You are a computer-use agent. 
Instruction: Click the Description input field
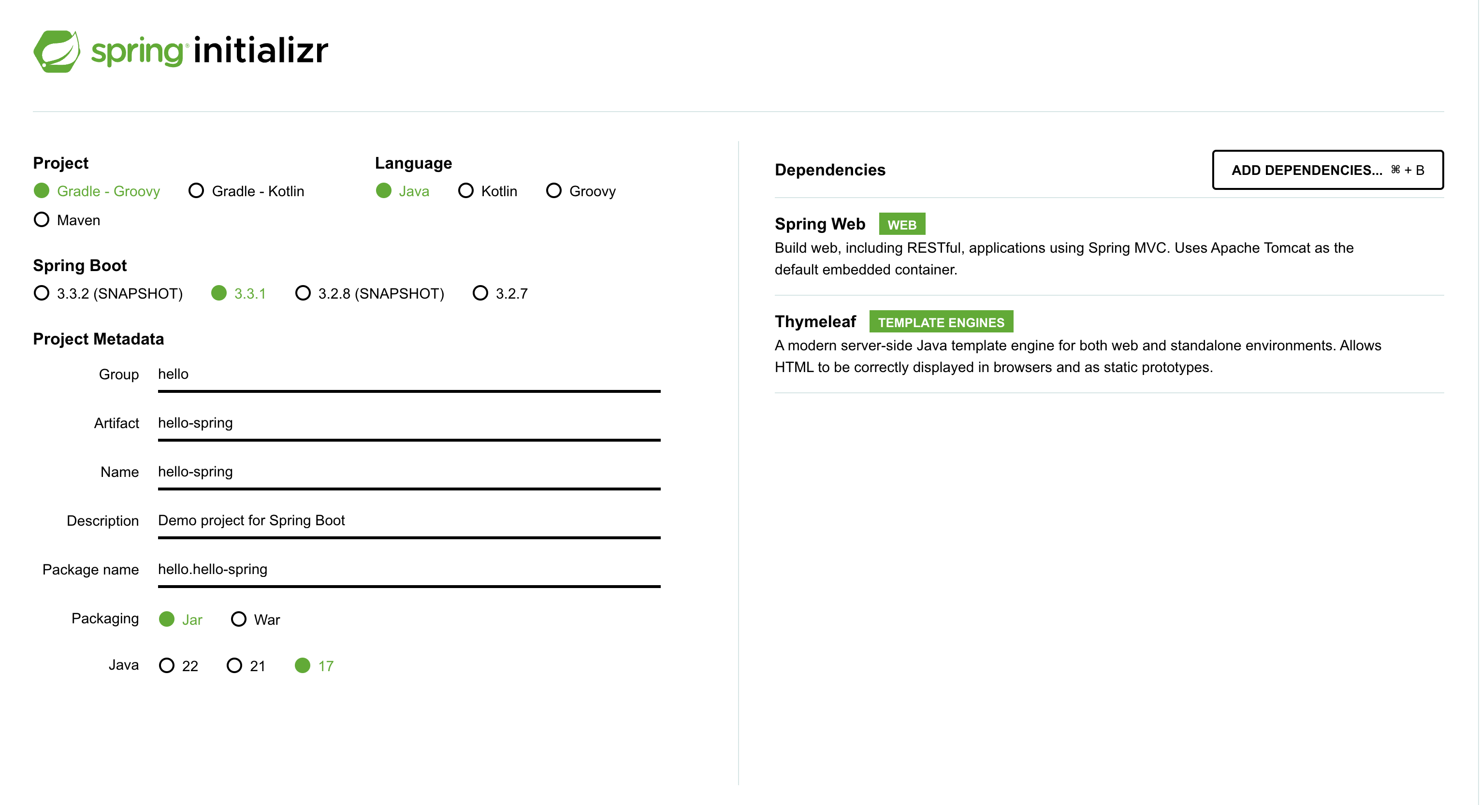(409, 521)
